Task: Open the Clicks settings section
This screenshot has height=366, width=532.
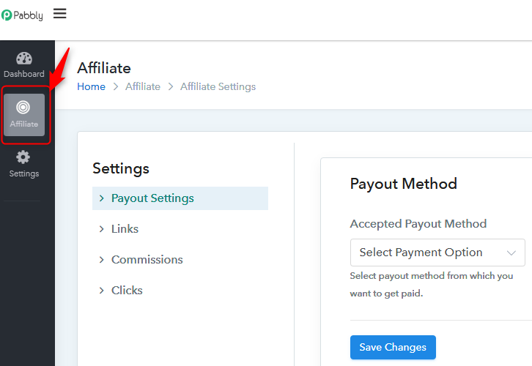Action: coord(127,291)
